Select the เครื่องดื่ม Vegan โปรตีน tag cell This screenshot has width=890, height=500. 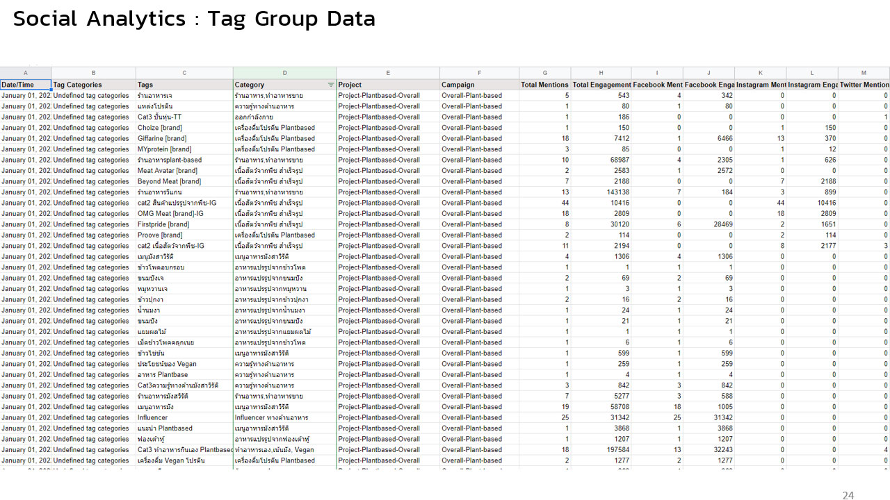coord(184,460)
